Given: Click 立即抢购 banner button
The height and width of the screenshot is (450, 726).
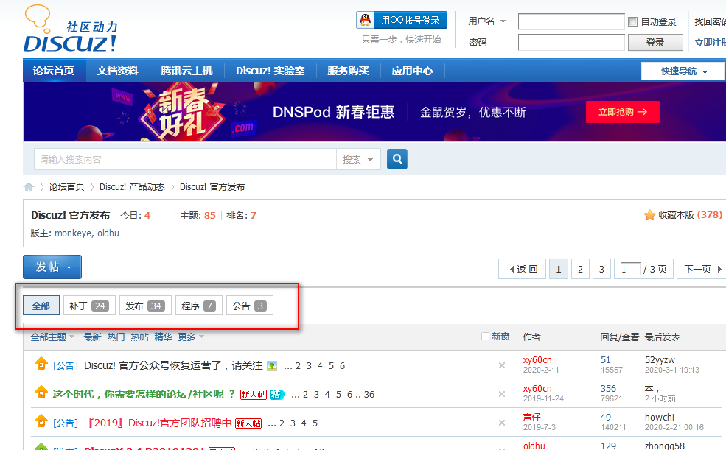Looking at the screenshot, I should [x=622, y=112].
